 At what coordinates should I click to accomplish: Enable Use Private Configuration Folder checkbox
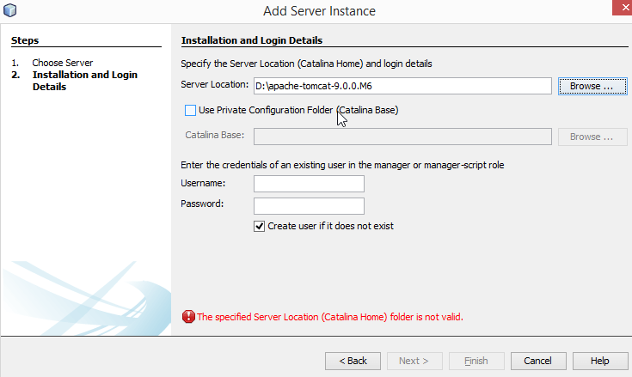190,110
